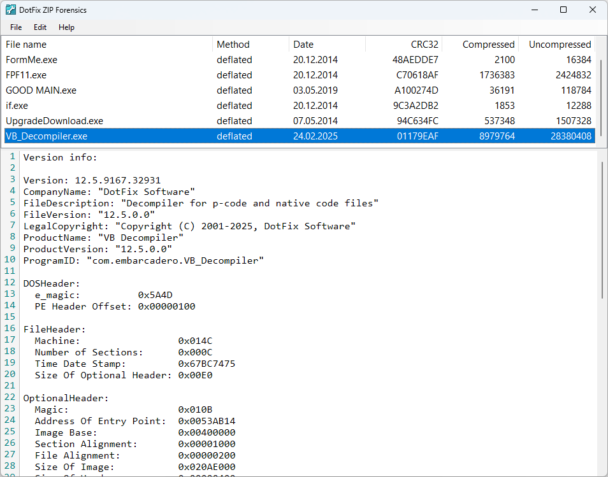Click date 24.02.2025 of VB_Decompiler.exe
608x477 pixels.
pos(315,136)
